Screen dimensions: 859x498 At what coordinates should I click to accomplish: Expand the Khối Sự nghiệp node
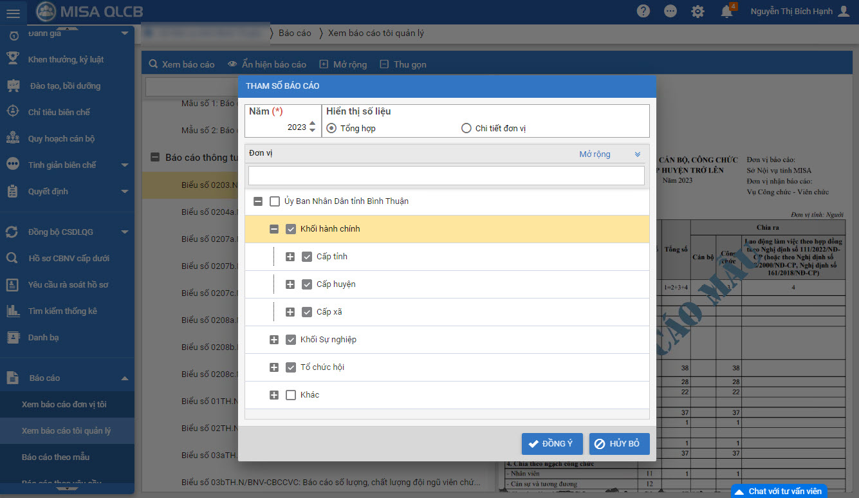click(274, 340)
